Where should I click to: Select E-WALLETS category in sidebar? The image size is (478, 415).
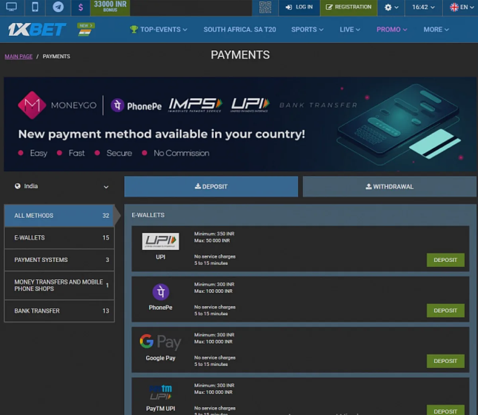coord(59,238)
